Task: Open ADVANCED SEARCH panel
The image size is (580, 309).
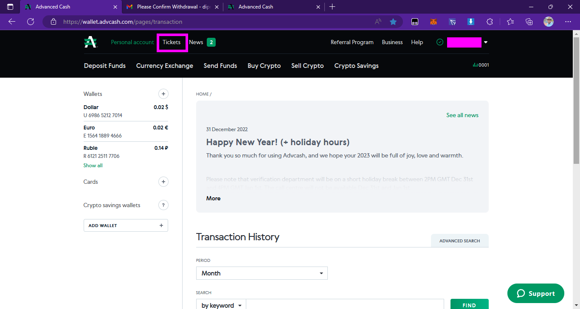Action: [460, 241]
